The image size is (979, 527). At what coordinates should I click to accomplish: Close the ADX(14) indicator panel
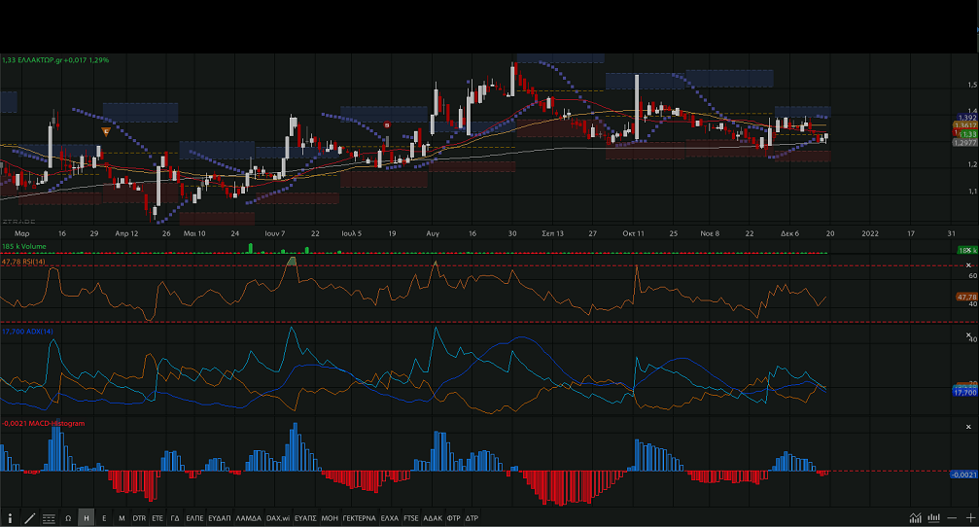pos(967,334)
